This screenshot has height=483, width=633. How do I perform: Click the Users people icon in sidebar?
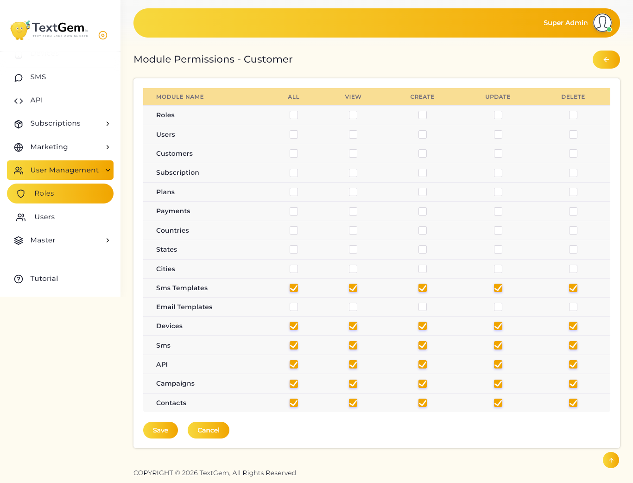(x=21, y=217)
